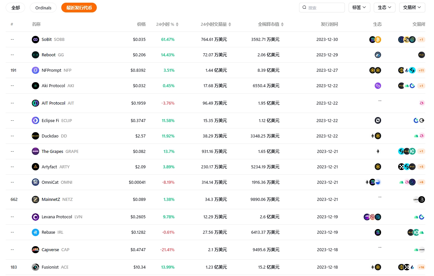
Task: Open the Duckdao coin name link
Action: tap(50, 136)
